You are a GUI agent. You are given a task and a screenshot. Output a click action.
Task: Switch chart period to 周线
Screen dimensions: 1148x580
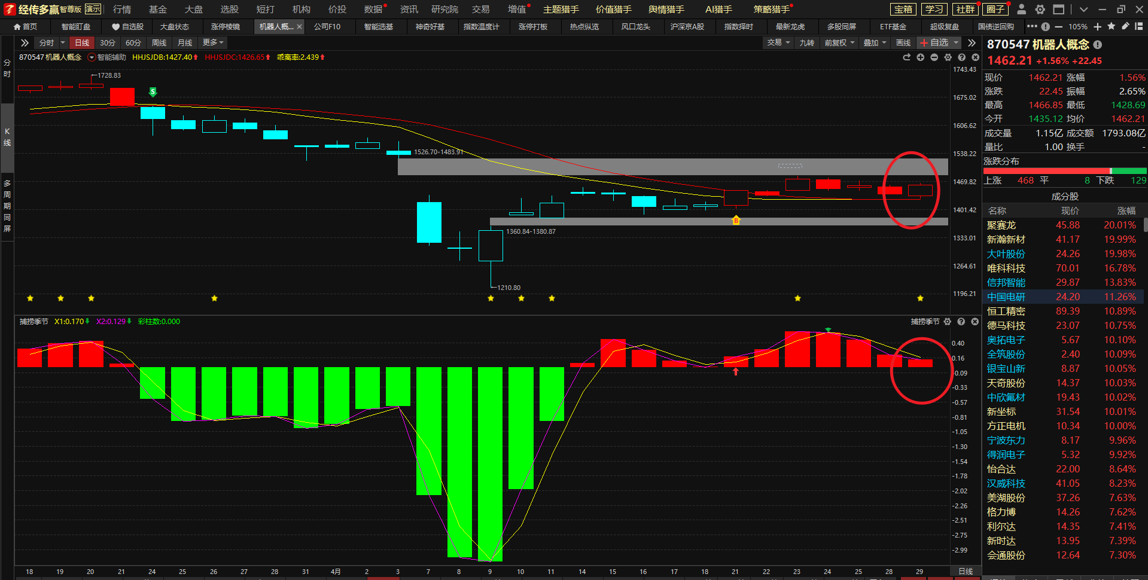pyautogui.click(x=159, y=43)
